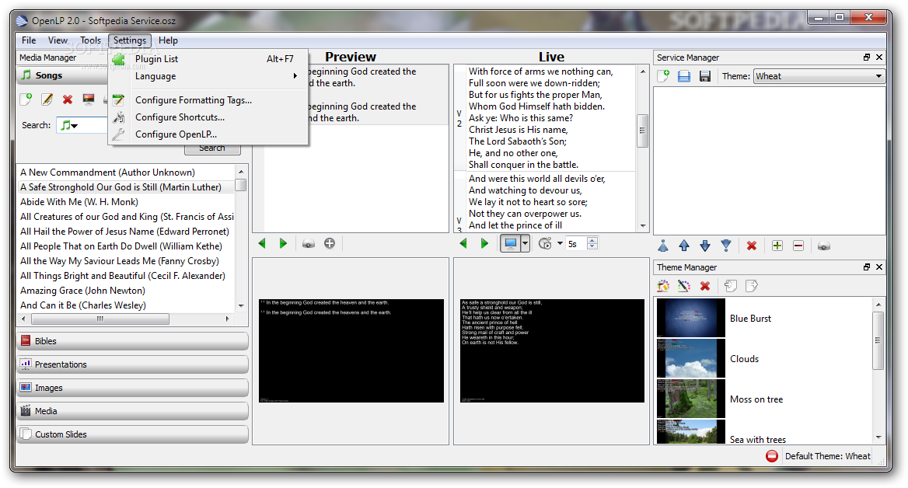
Task: Go to next slide in Preview
Action: pyautogui.click(x=283, y=244)
